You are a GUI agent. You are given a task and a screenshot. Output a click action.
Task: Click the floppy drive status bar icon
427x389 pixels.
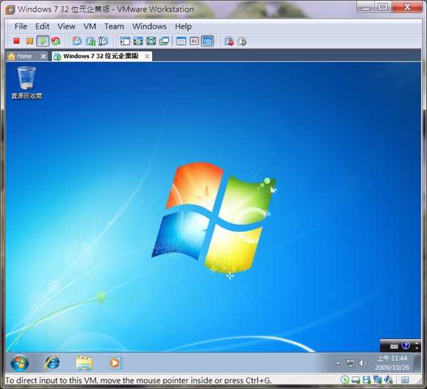click(367, 380)
